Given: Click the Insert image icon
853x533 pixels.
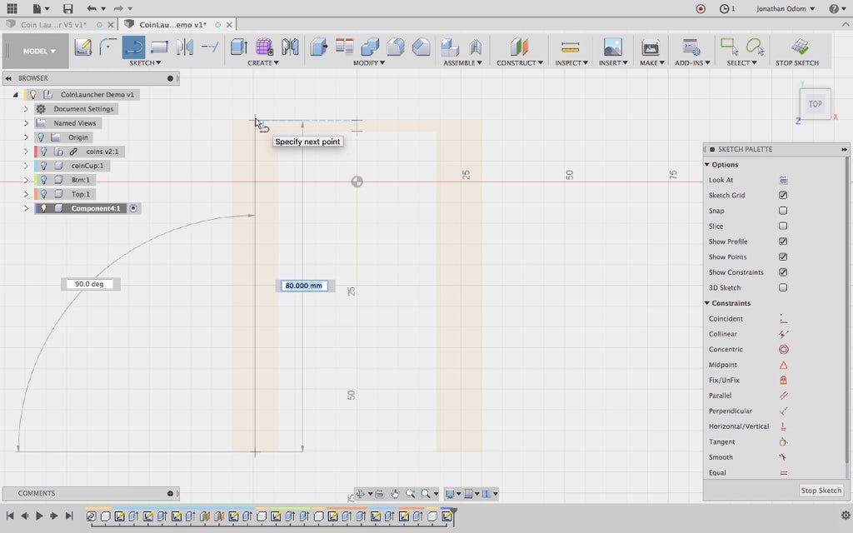Looking at the screenshot, I should pos(612,47).
